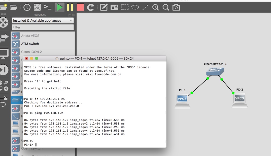Browse routers in the device sidebar

tap(4, 22)
